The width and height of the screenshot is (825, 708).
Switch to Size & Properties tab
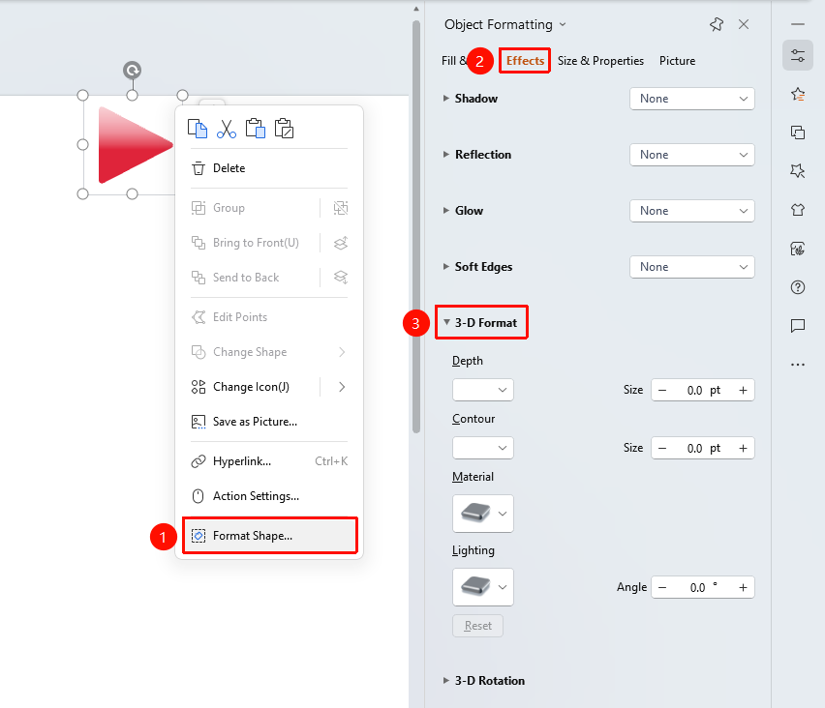click(x=600, y=61)
